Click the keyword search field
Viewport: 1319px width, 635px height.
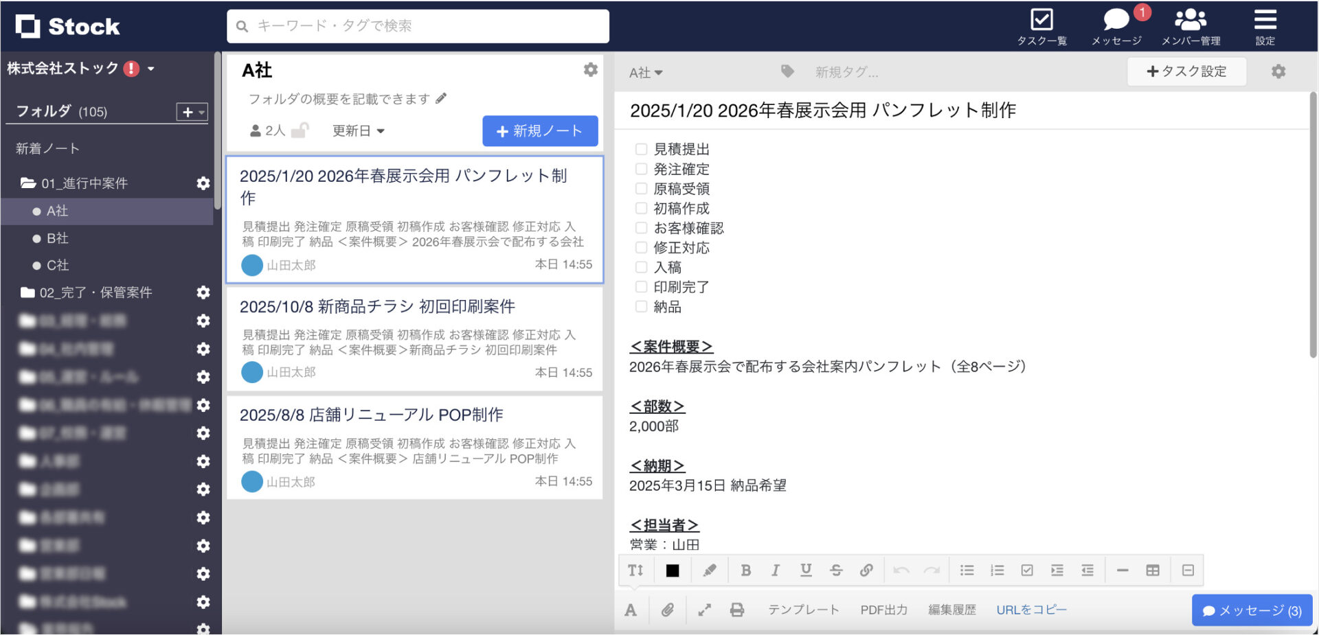click(418, 26)
